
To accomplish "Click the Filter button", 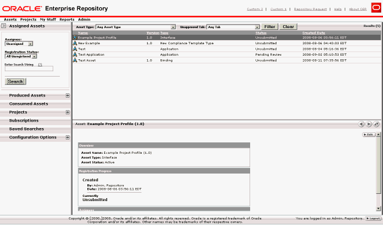I will click(270, 26).
